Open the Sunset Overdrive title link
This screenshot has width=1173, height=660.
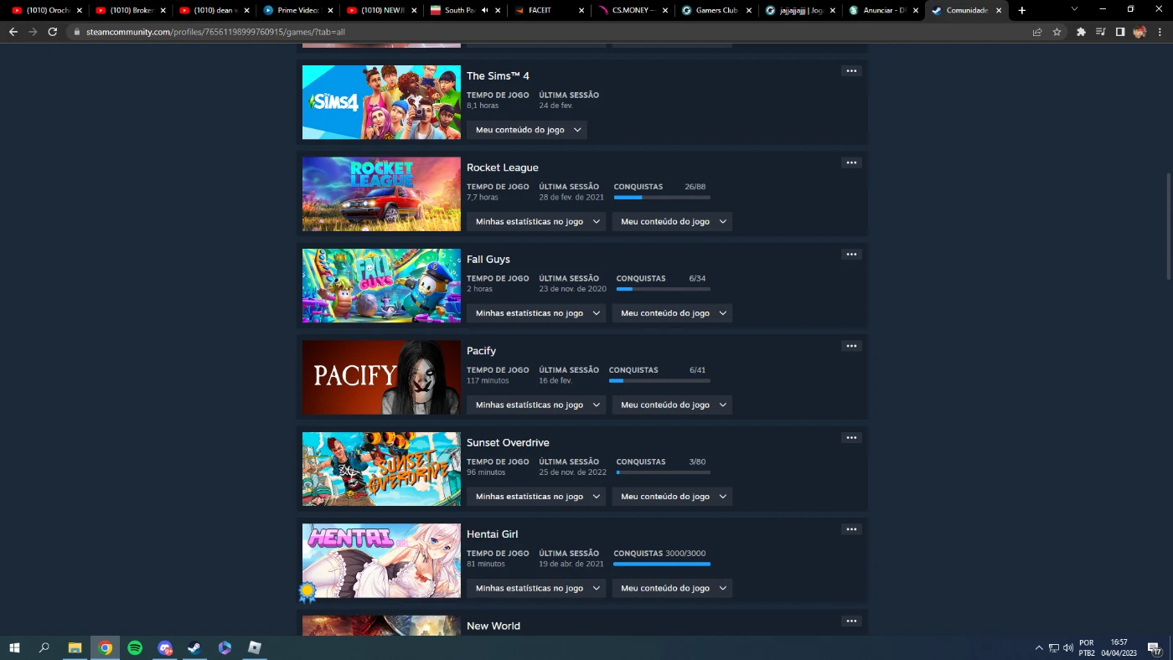[x=508, y=442]
